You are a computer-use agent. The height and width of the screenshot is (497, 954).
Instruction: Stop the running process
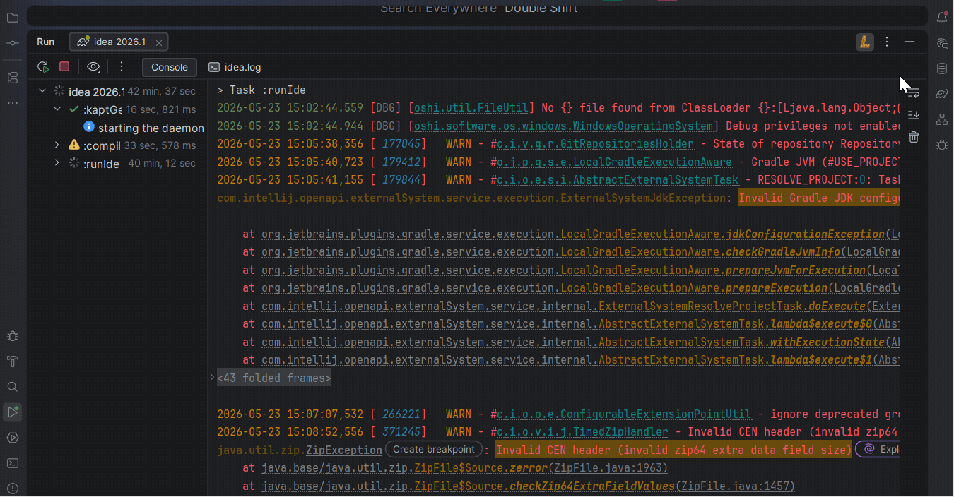point(64,66)
